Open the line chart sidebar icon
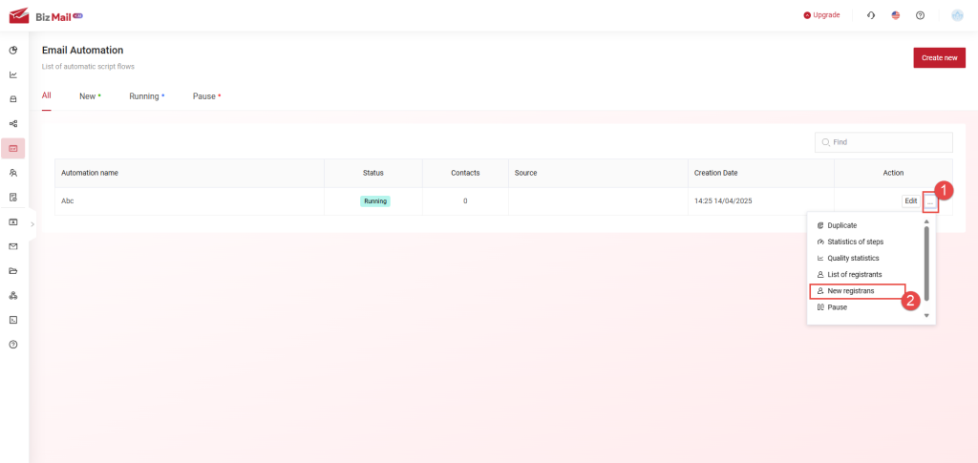Viewport: 978px width, 463px height. [x=13, y=74]
